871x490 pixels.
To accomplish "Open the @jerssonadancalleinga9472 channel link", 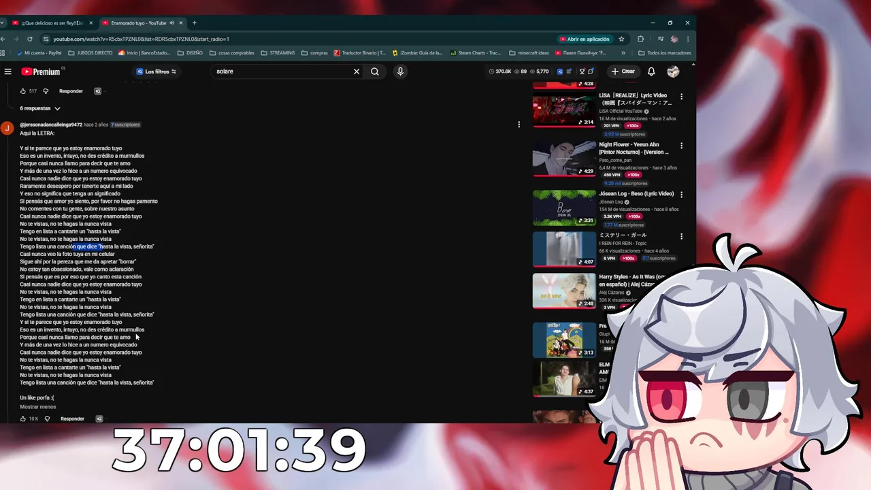I will [51, 125].
